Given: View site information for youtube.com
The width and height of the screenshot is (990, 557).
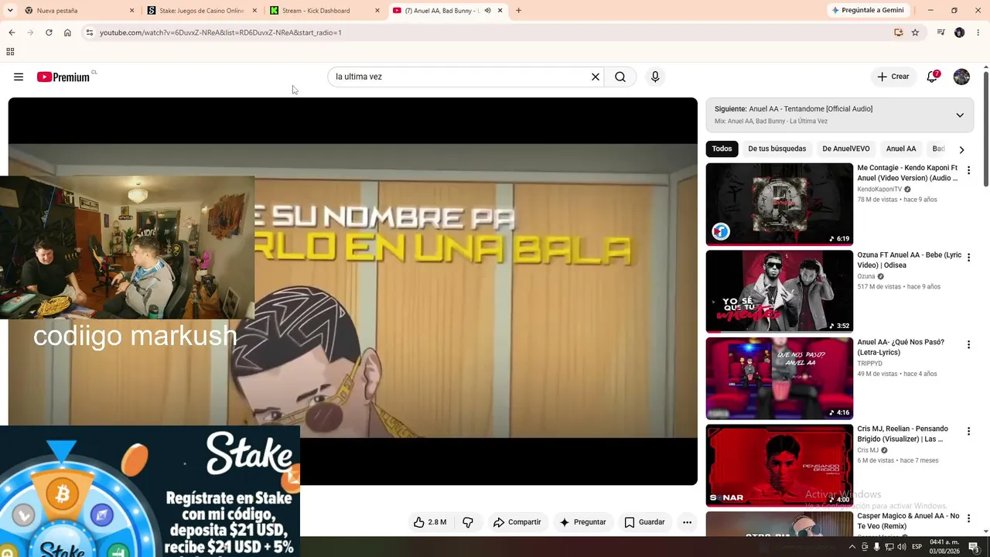Looking at the screenshot, I should pyautogui.click(x=90, y=32).
